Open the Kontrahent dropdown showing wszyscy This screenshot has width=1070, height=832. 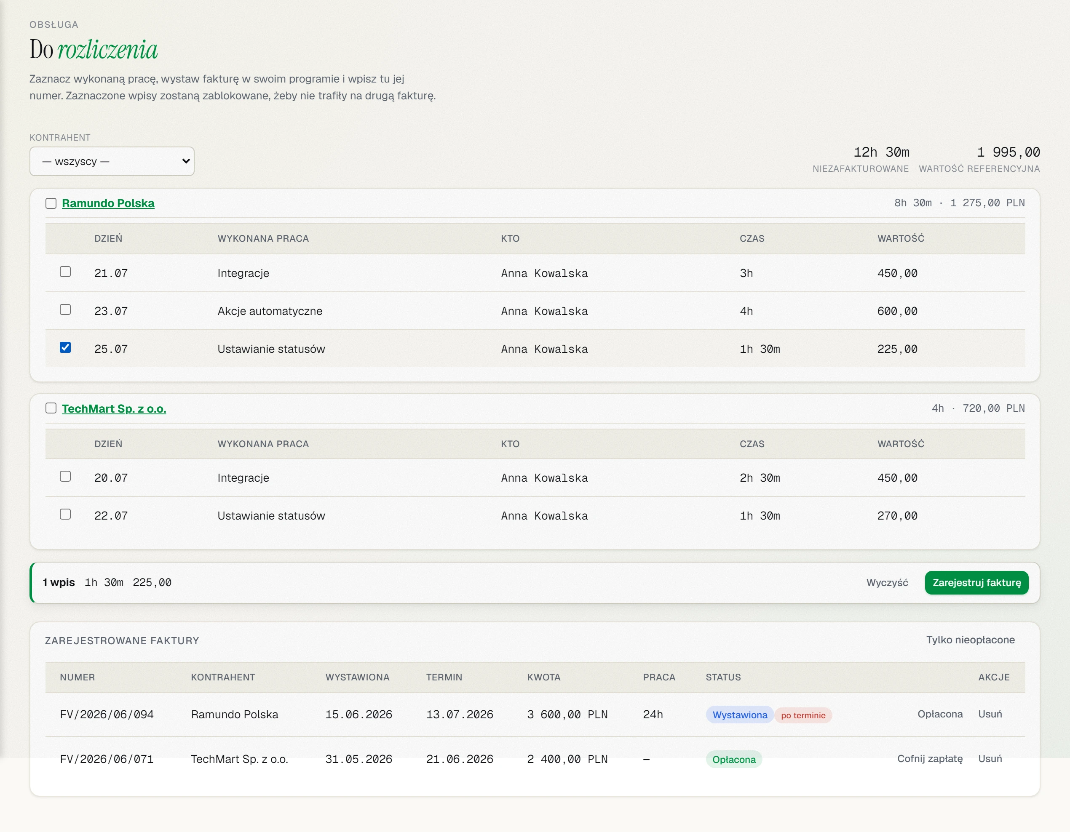pyautogui.click(x=112, y=161)
